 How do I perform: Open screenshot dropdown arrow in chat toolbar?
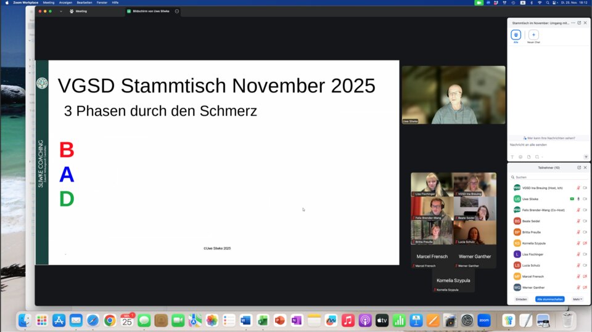tap(542, 157)
